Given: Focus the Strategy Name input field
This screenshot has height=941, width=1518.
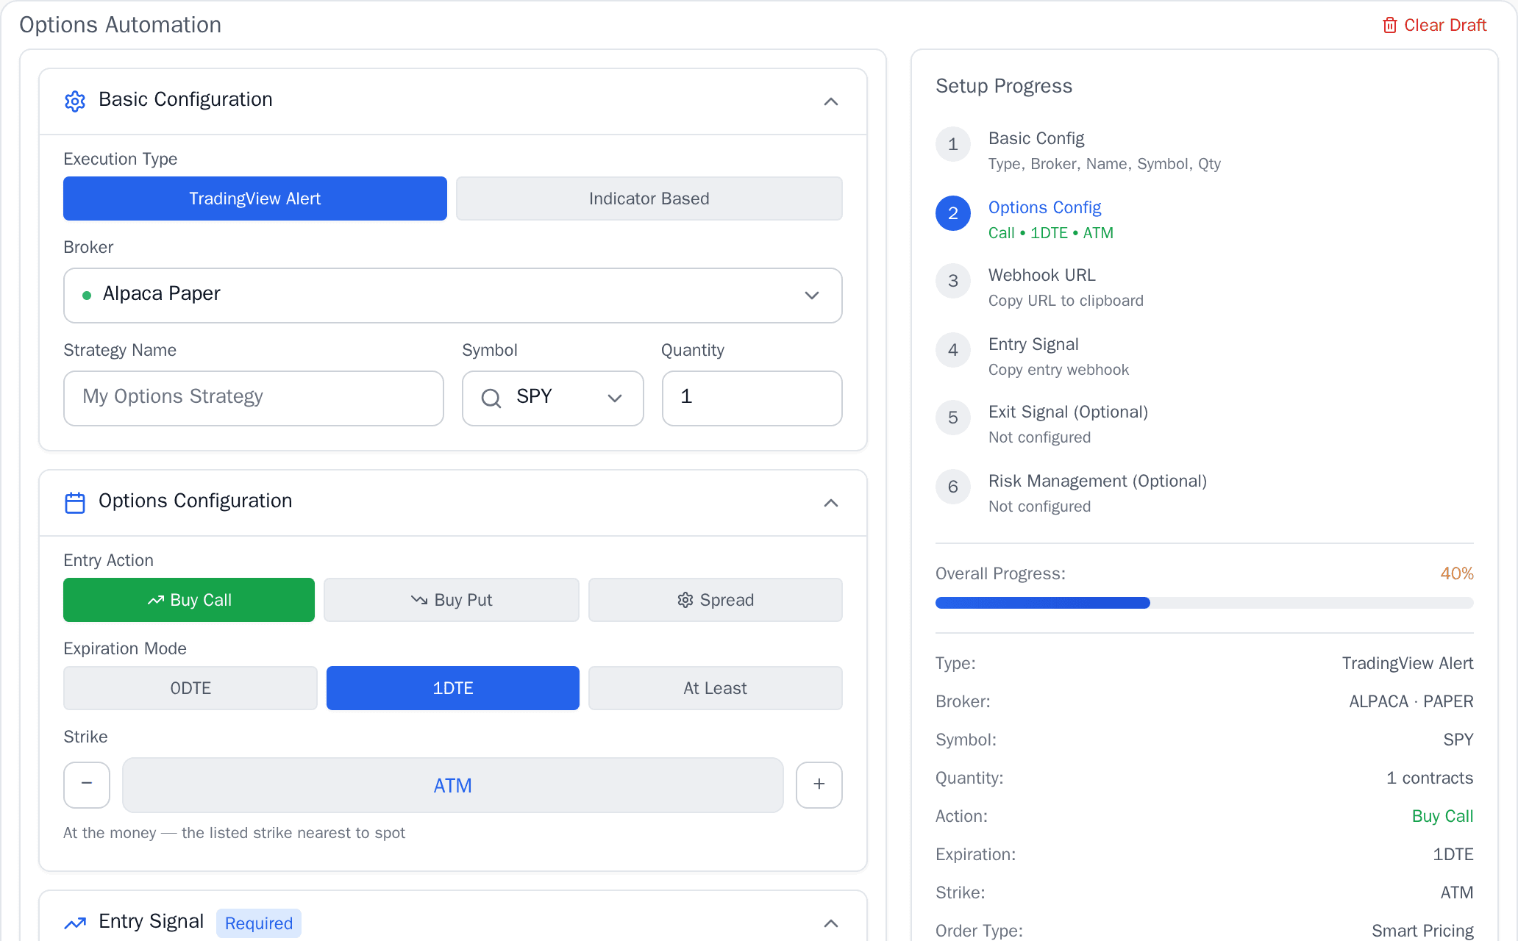Looking at the screenshot, I should tap(254, 398).
